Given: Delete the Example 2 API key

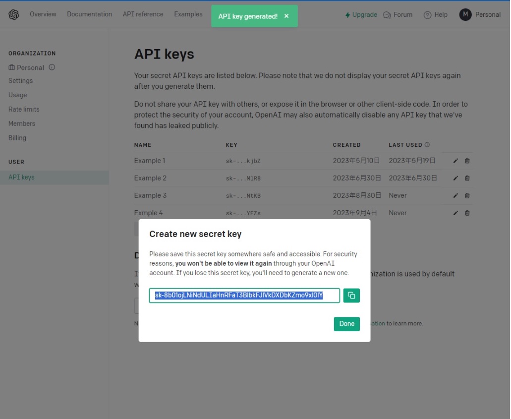Looking at the screenshot, I should 467,178.
